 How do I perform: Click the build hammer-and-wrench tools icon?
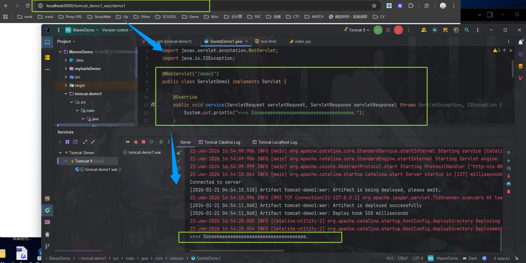point(445,30)
